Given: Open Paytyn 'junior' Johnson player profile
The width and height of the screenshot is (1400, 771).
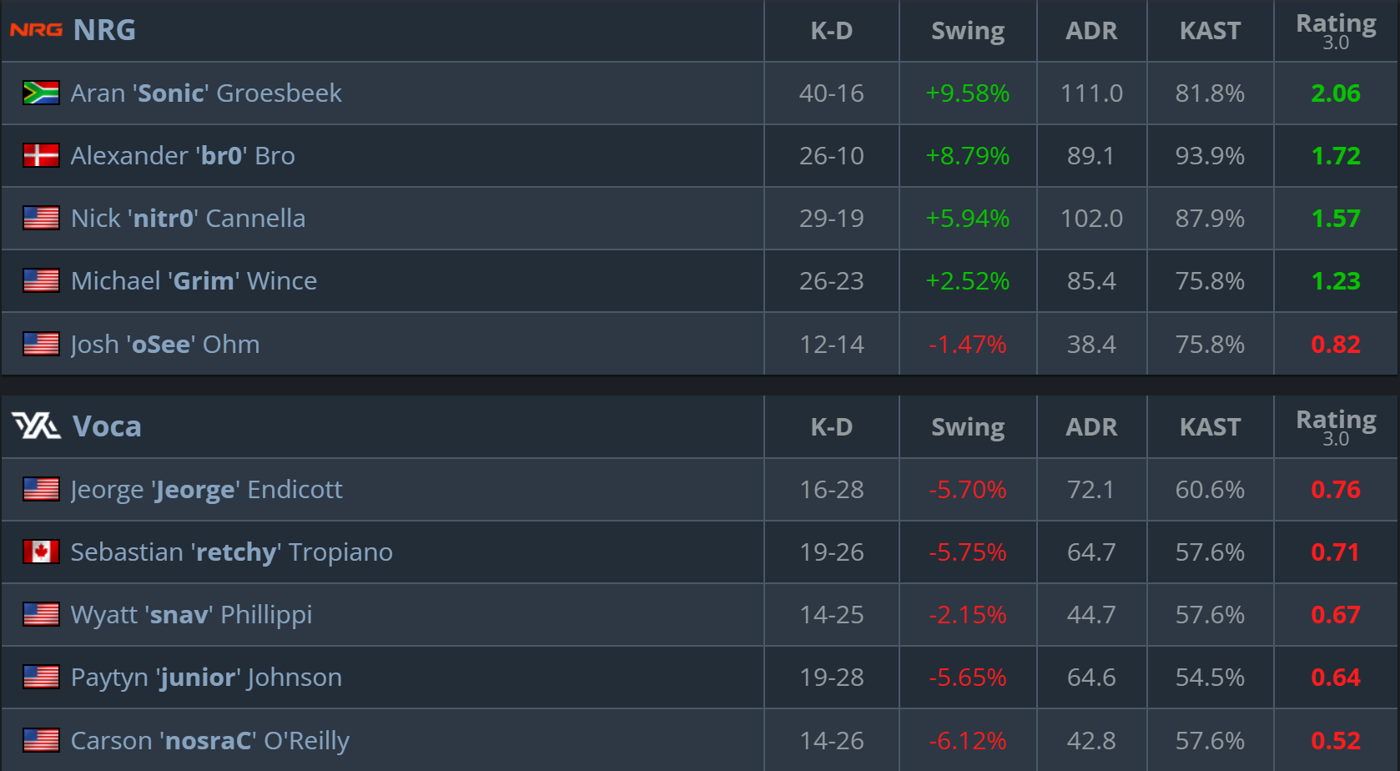Looking at the screenshot, I should pyautogui.click(x=206, y=677).
